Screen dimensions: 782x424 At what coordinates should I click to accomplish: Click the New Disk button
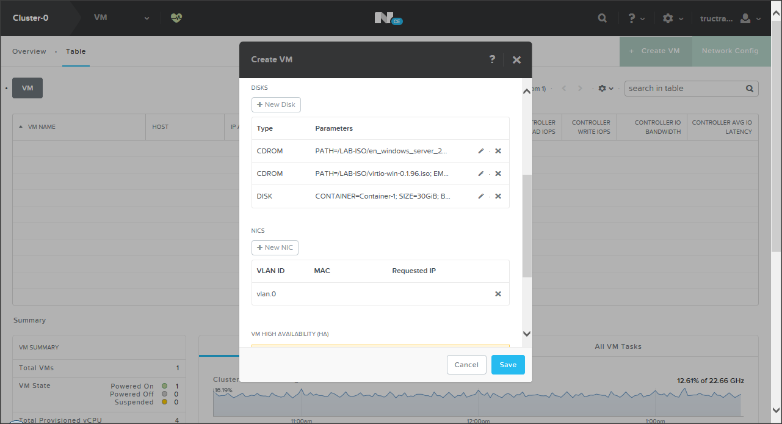(x=276, y=104)
